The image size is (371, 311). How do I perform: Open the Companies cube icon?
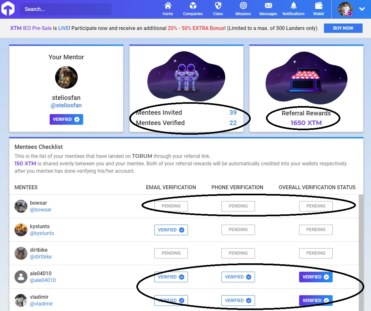193,5
